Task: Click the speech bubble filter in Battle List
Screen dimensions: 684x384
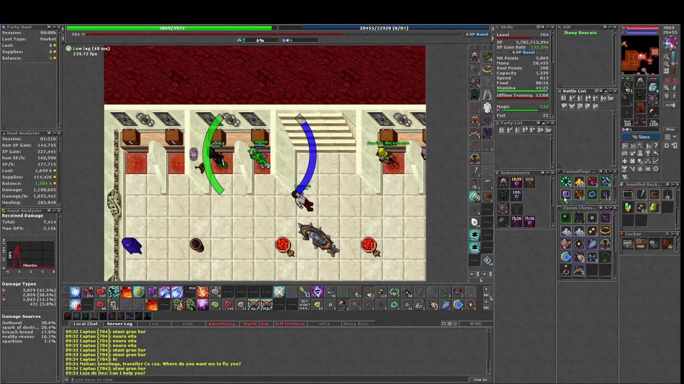Action: click(x=564, y=106)
